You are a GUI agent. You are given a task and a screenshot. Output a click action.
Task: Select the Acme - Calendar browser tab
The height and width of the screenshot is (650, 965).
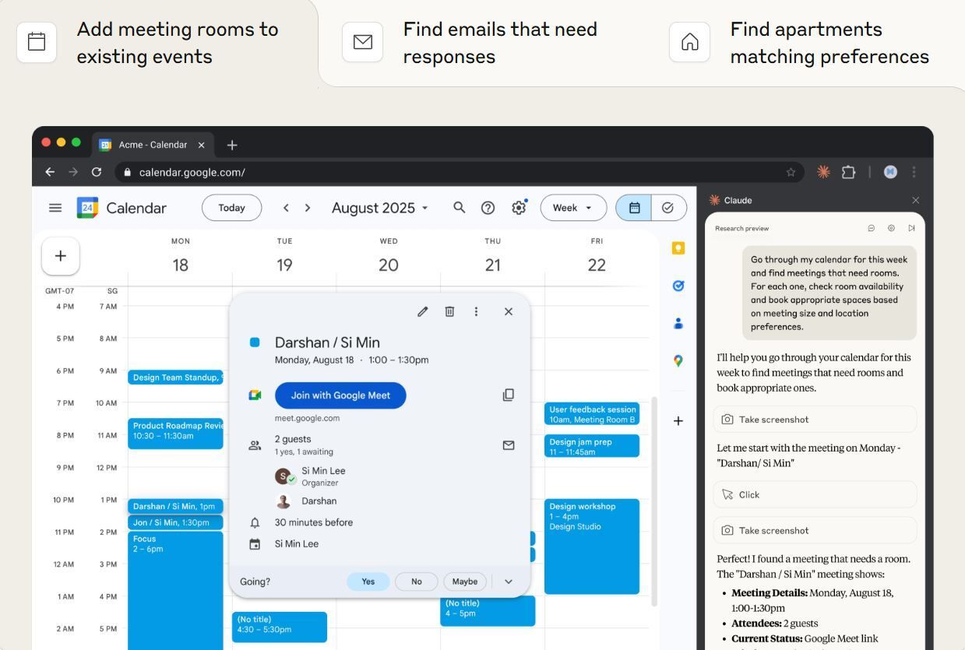(153, 145)
